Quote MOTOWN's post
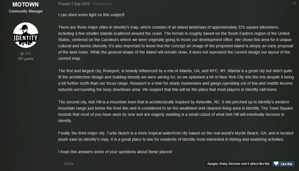The width and height of the screenshot is (299, 171). pos(68,164)
